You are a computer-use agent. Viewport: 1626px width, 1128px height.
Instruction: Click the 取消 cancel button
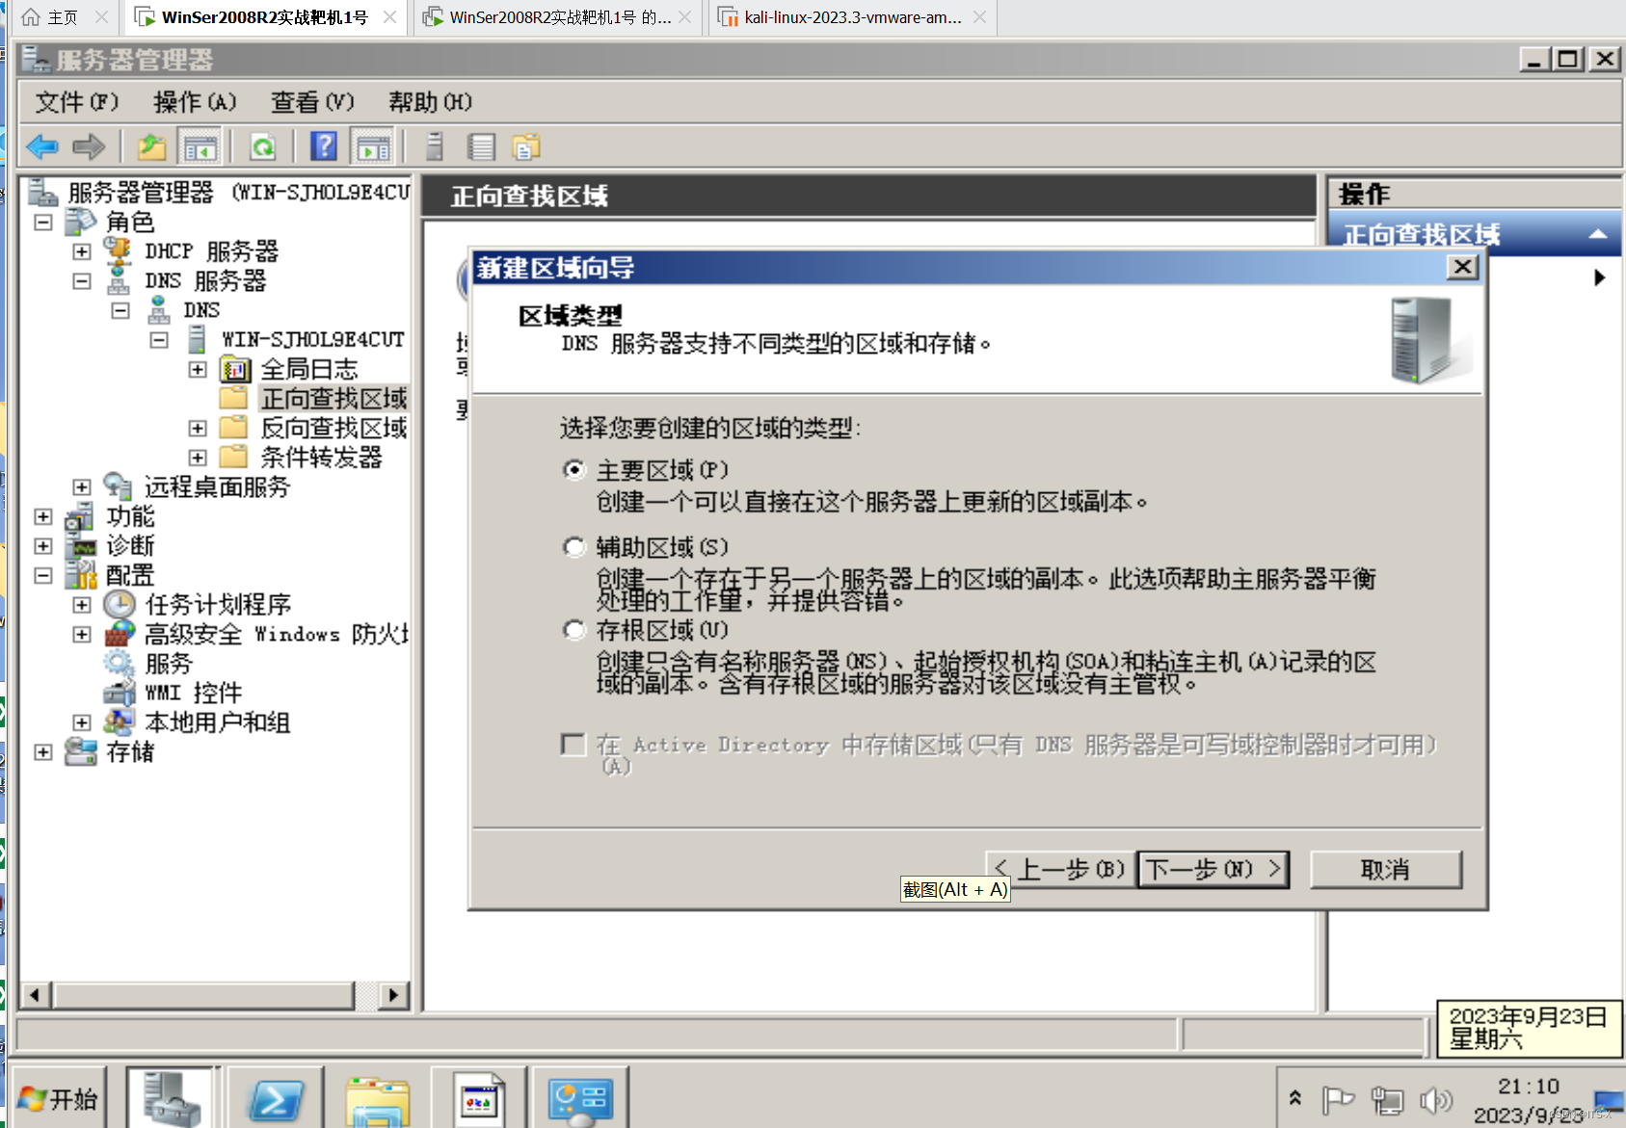pyautogui.click(x=1386, y=869)
